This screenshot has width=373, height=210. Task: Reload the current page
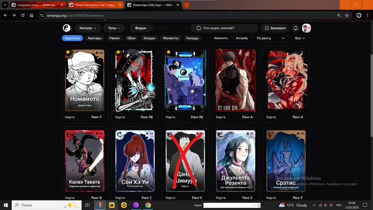tap(23, 15)
